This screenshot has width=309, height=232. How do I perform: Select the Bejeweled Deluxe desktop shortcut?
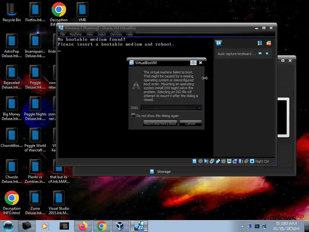[x=12, y=77]
